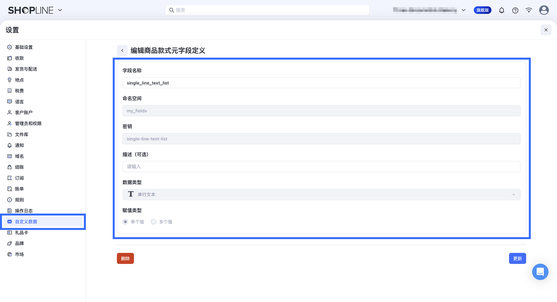Focus the top search box
Image resolution: width=557 pixels, height=302 pixels.
pos(267,10)
